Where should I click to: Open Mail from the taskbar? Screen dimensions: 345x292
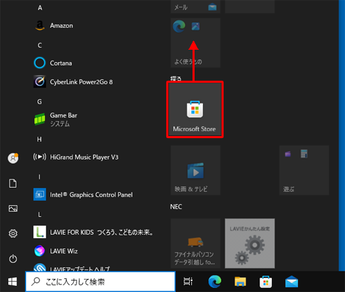click(292, 282)
